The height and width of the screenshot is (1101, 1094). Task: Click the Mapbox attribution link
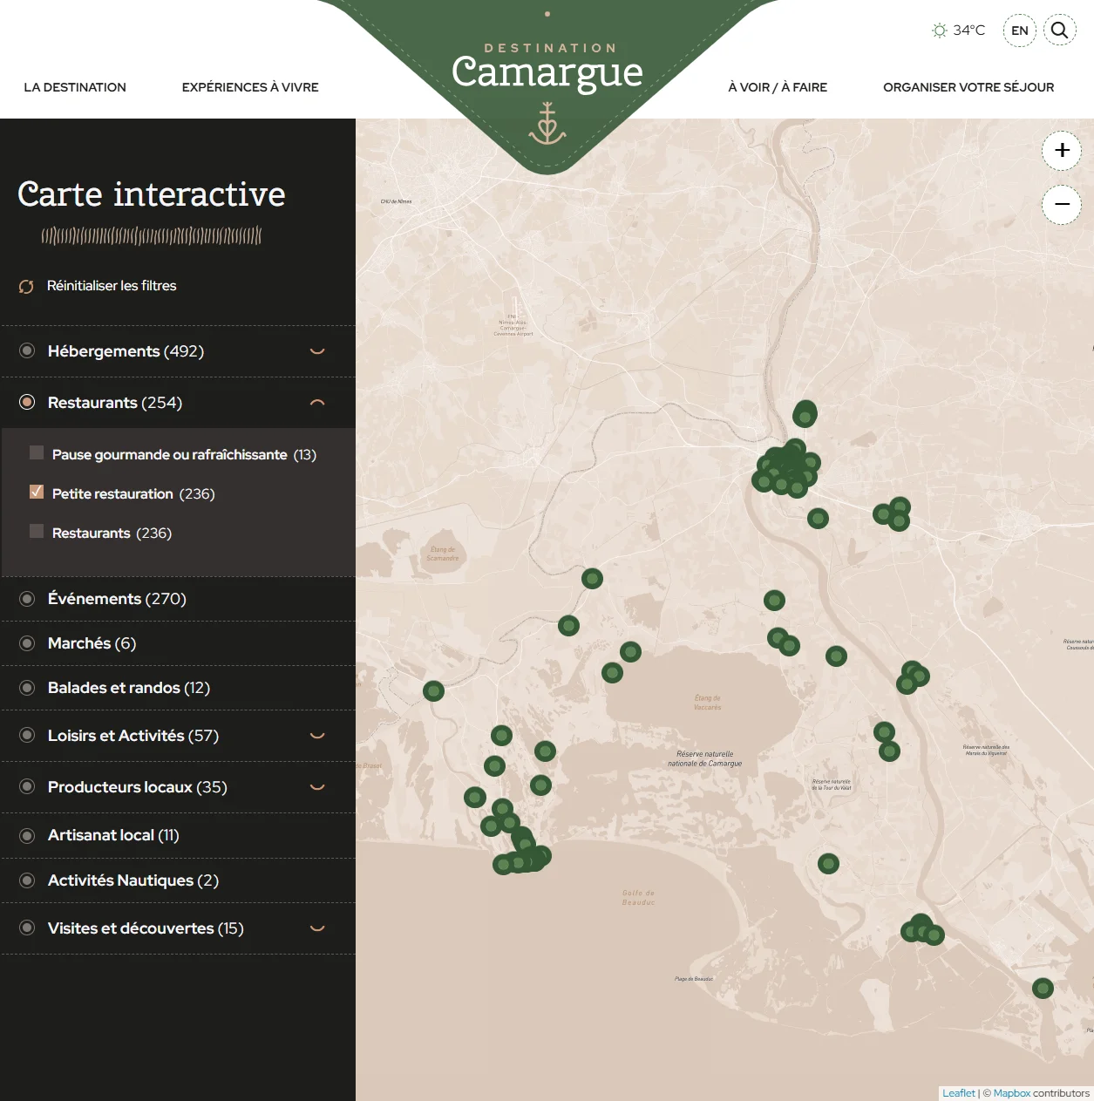coord(1012,1093)
